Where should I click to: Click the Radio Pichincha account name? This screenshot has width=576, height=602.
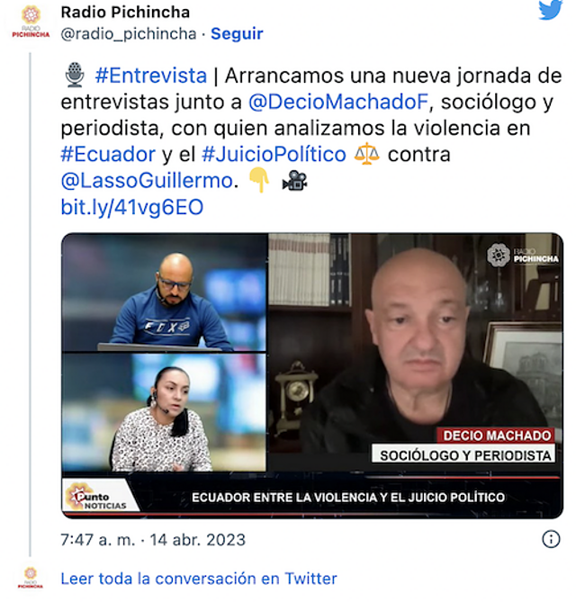(126, 13)
